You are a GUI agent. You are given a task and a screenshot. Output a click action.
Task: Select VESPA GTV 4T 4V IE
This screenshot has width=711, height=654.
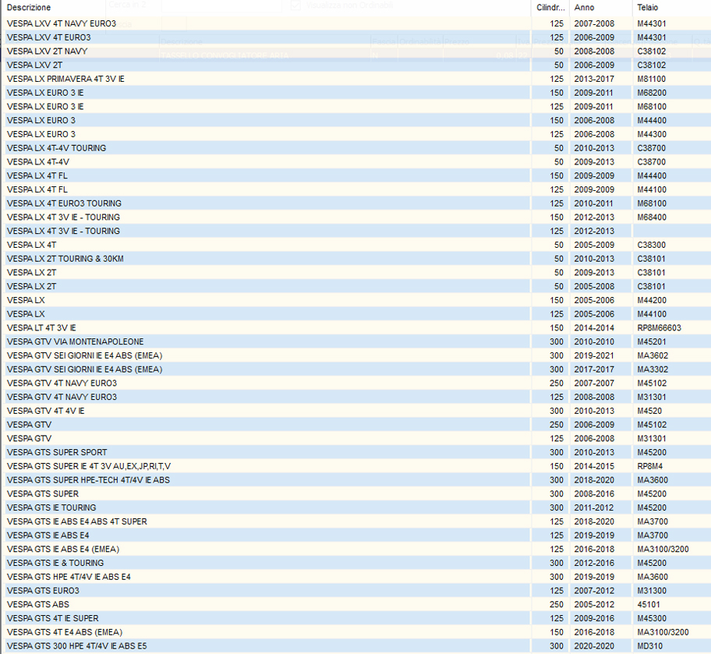pos(355,411)
